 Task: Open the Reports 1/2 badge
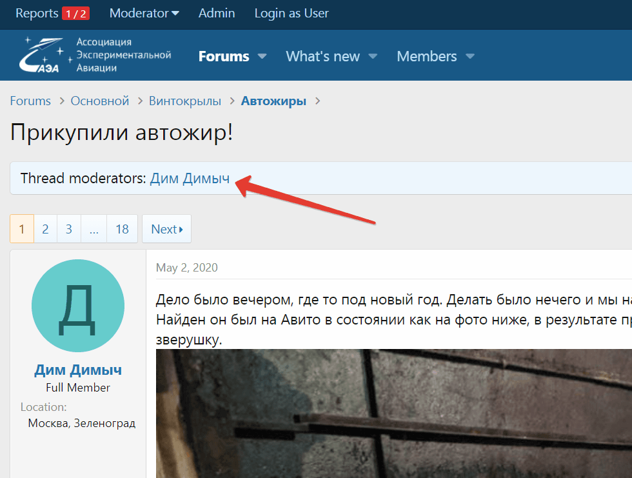75,14
